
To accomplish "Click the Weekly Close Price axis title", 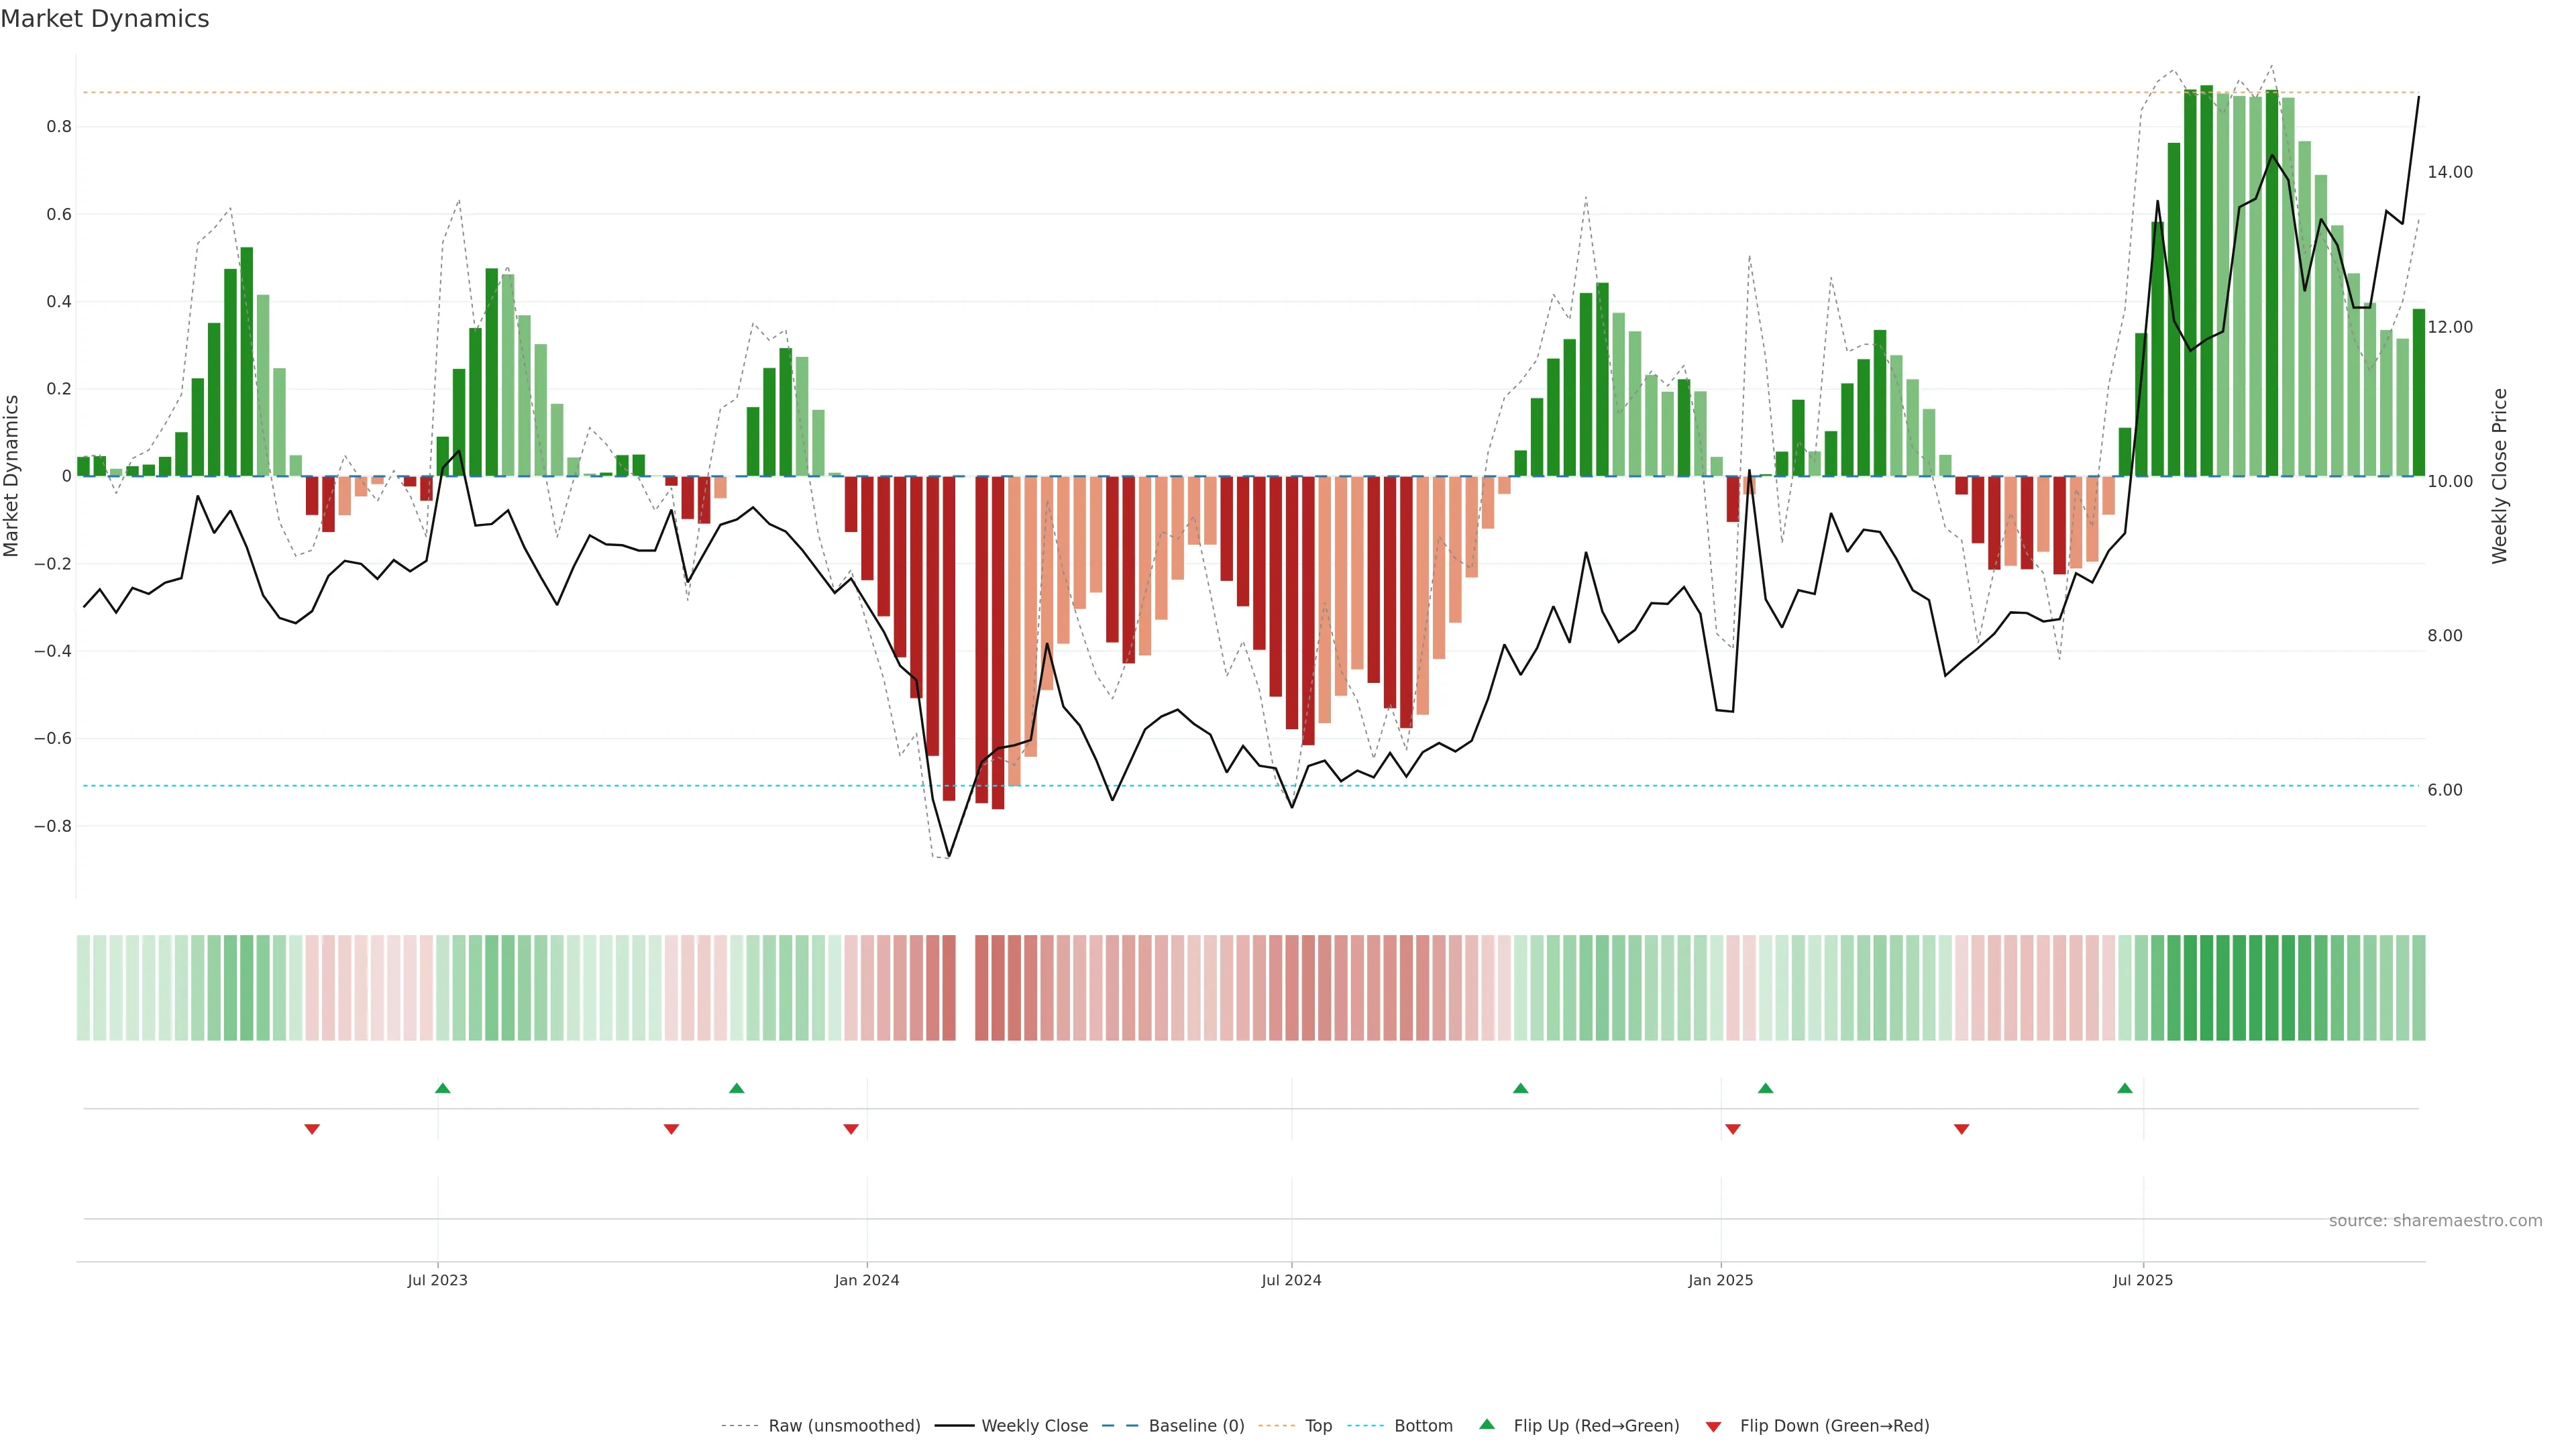I will [x=2499, y=476].
